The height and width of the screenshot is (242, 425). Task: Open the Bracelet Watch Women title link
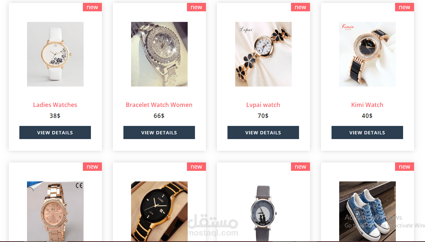(159, 105)
